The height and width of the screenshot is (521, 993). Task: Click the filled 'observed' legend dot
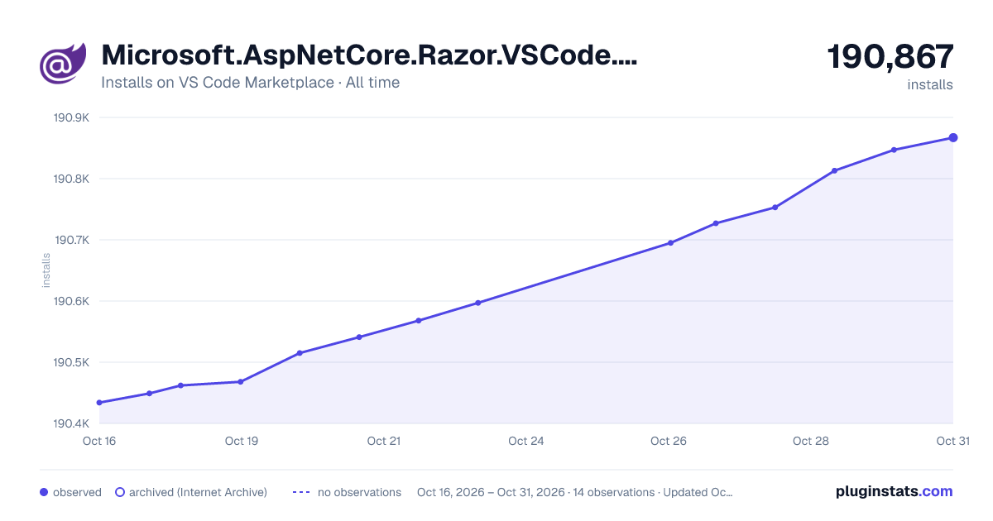(44, 492)
